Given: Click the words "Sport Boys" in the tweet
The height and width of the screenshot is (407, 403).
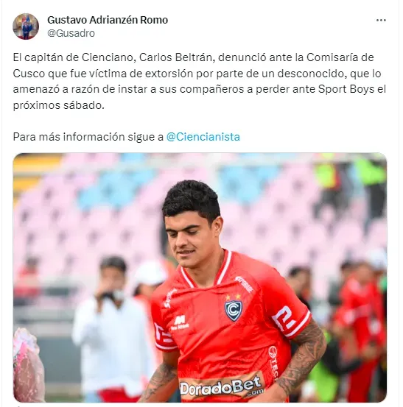Looking at the screenshot, I should tap(346, 89).
